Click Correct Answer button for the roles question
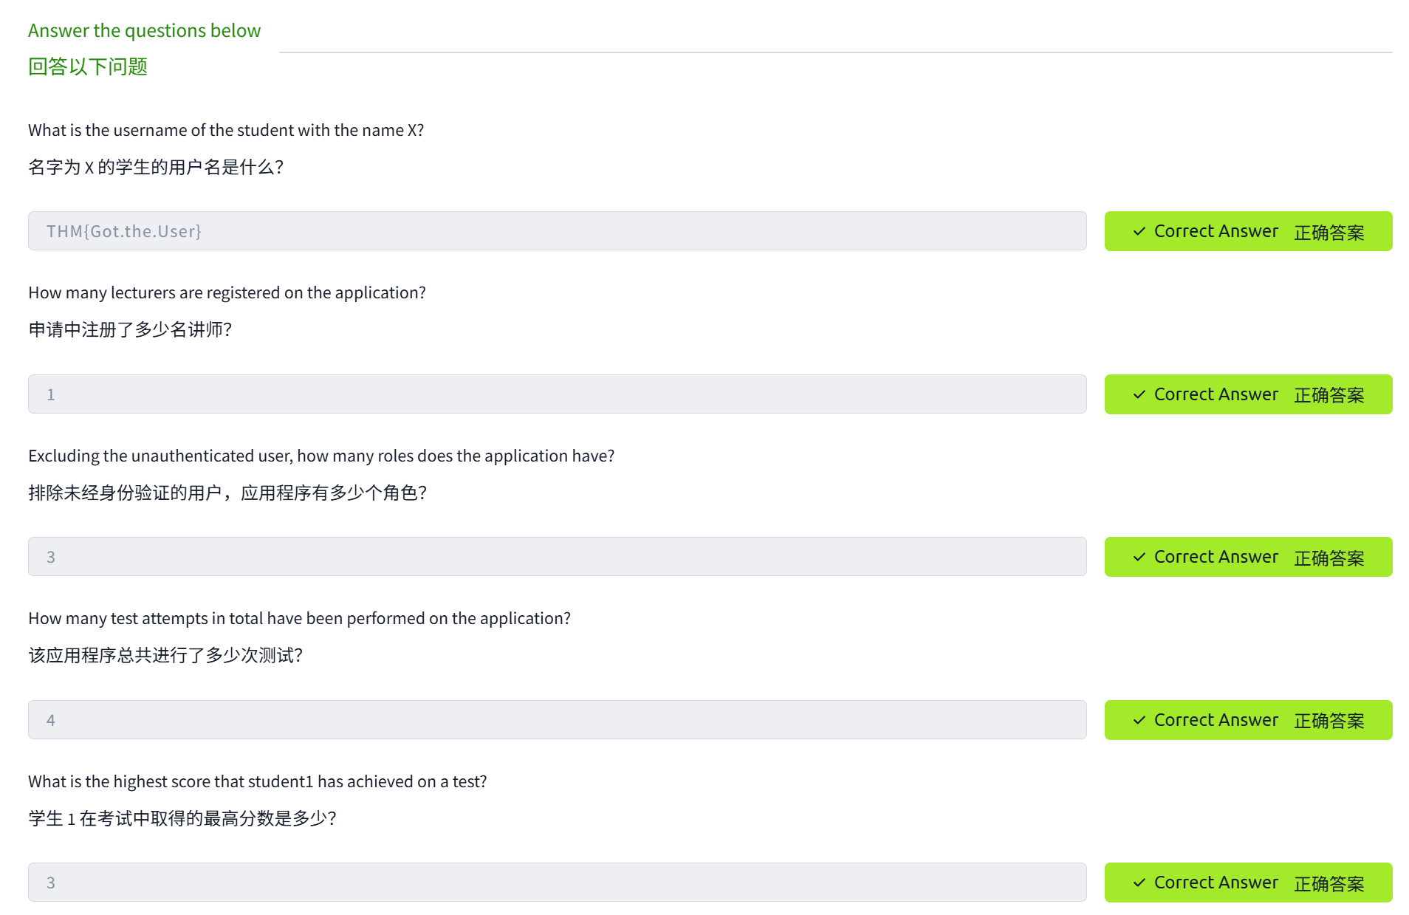 [x=1248, y=557]
